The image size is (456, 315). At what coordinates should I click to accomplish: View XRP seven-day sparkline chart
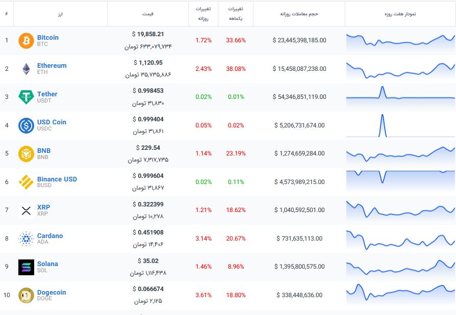[x=400, y=211]
